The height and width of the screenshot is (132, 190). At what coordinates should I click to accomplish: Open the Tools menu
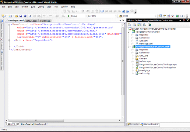point(49,7)
